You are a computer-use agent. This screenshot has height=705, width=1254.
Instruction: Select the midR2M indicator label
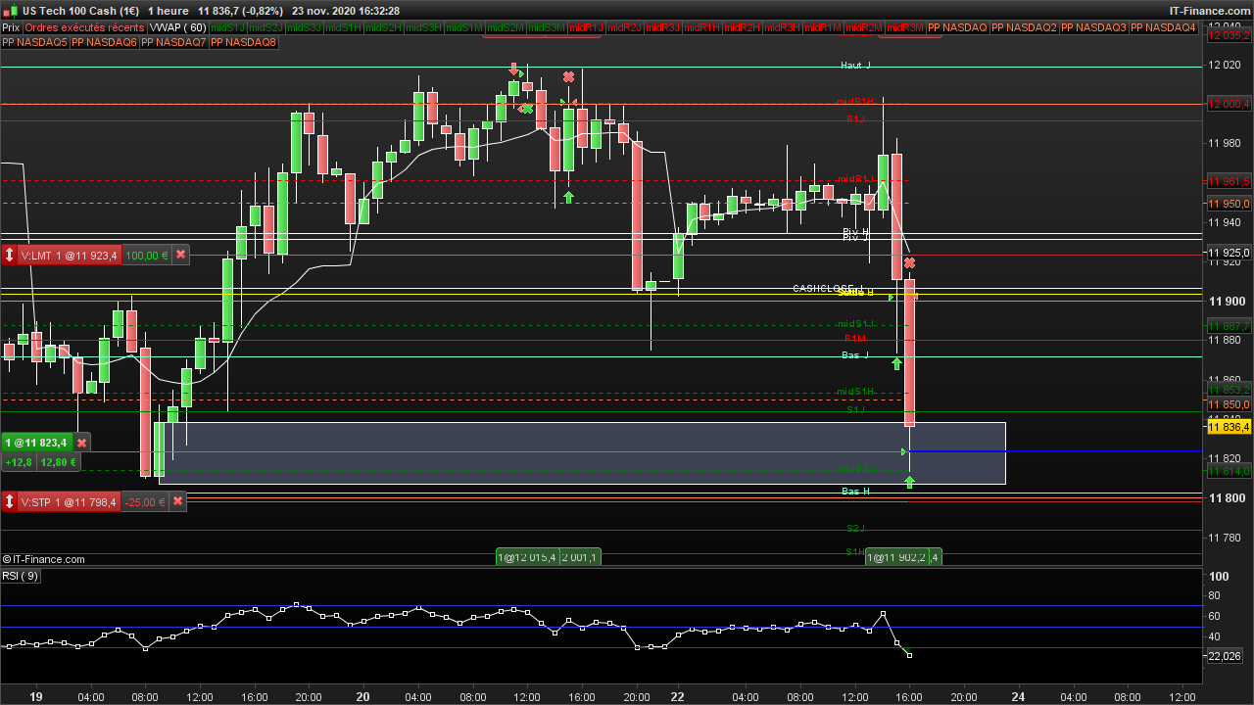point(864,27)
